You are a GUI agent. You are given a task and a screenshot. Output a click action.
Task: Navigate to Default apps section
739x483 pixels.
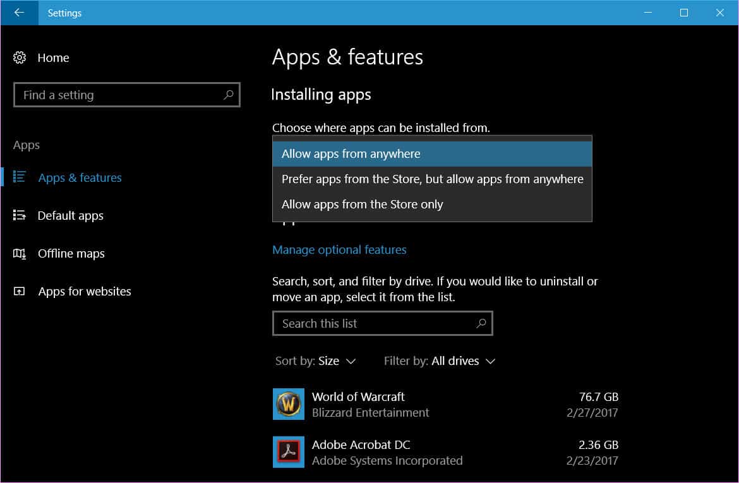tap(71, 215)
